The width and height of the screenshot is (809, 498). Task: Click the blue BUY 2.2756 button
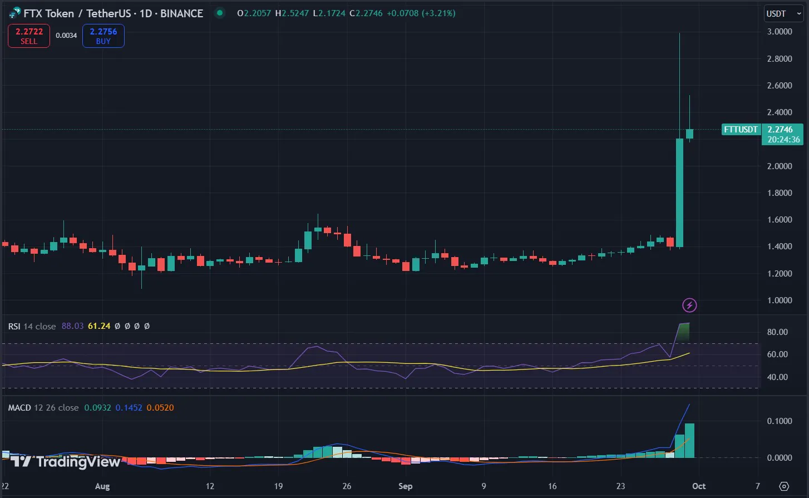click(x=103, y=36)
